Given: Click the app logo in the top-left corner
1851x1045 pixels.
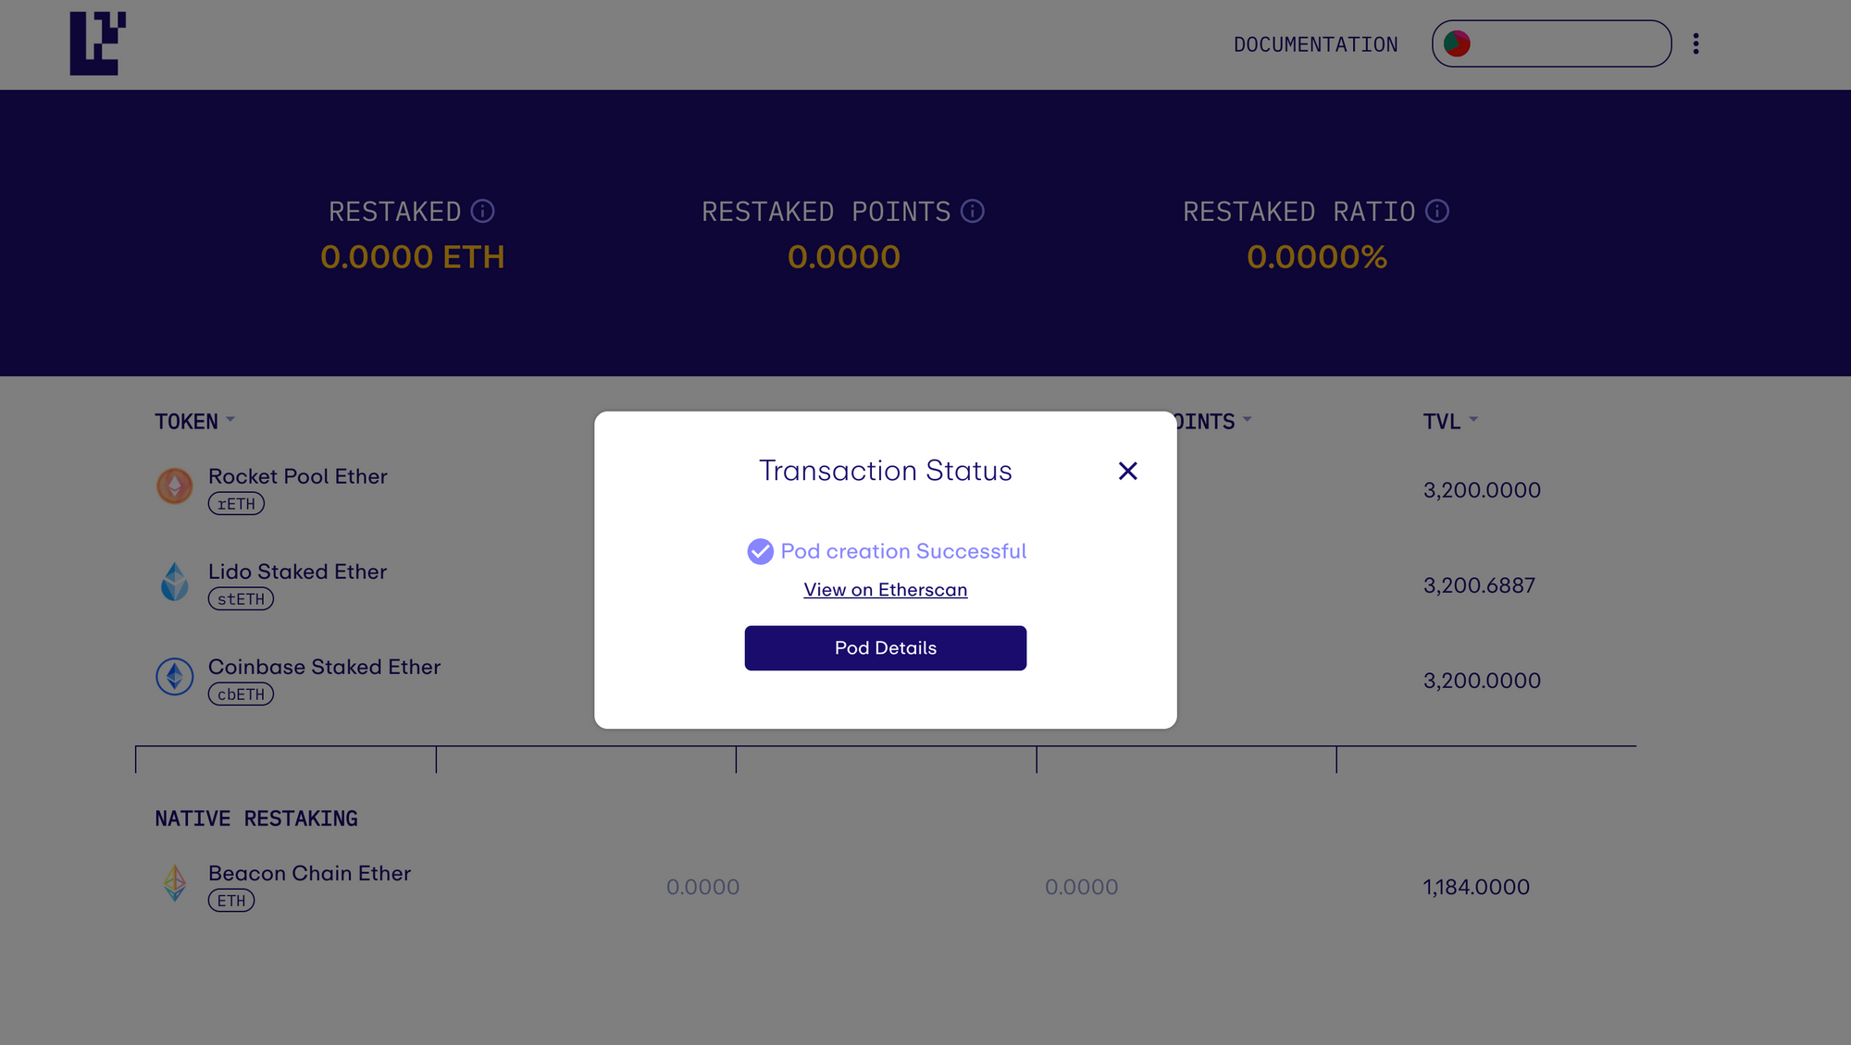Looking at the screenshot, I should point(95,42).
